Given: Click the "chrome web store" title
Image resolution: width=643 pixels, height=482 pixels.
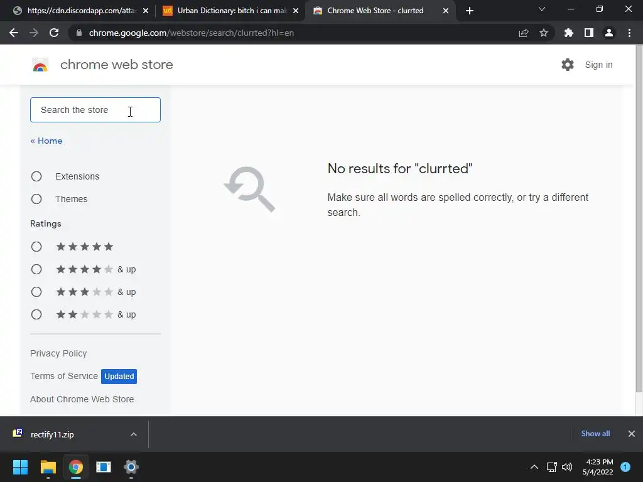Looking at the screenshot, I should click(116, 65).
